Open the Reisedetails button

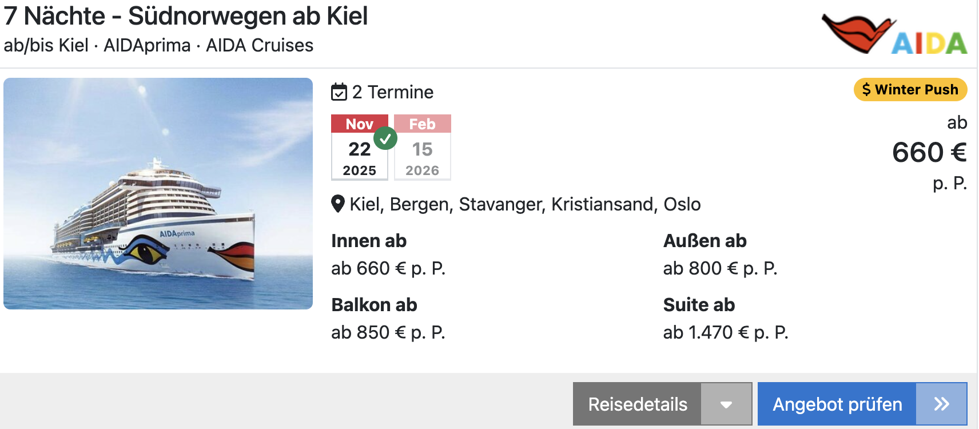coord(637,404)
